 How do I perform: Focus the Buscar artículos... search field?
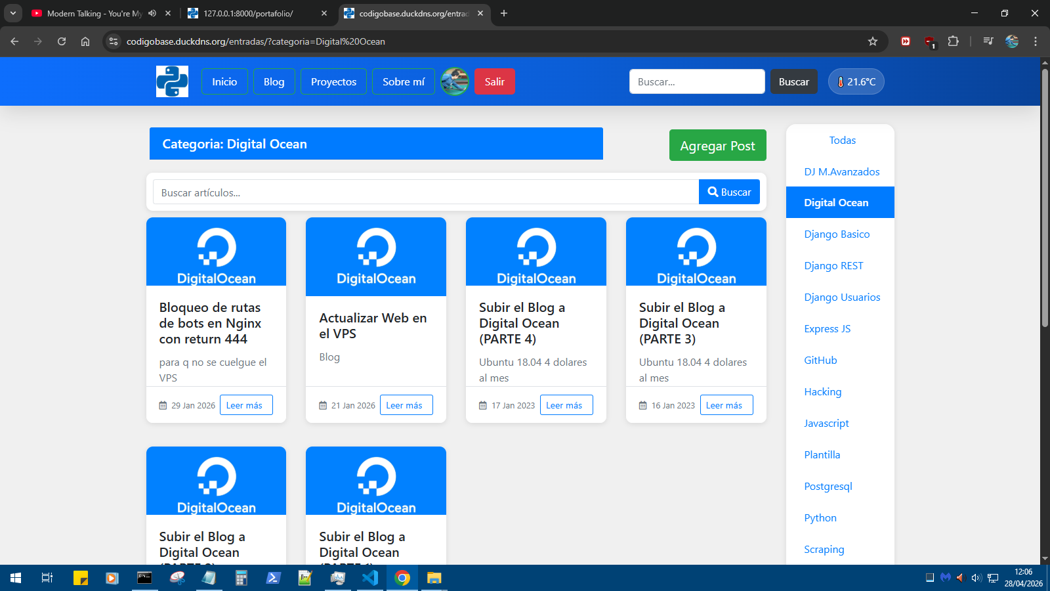426,192
